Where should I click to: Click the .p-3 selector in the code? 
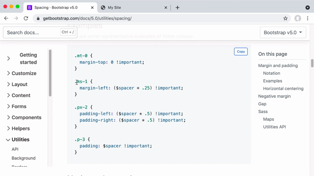tap(79, 139)
